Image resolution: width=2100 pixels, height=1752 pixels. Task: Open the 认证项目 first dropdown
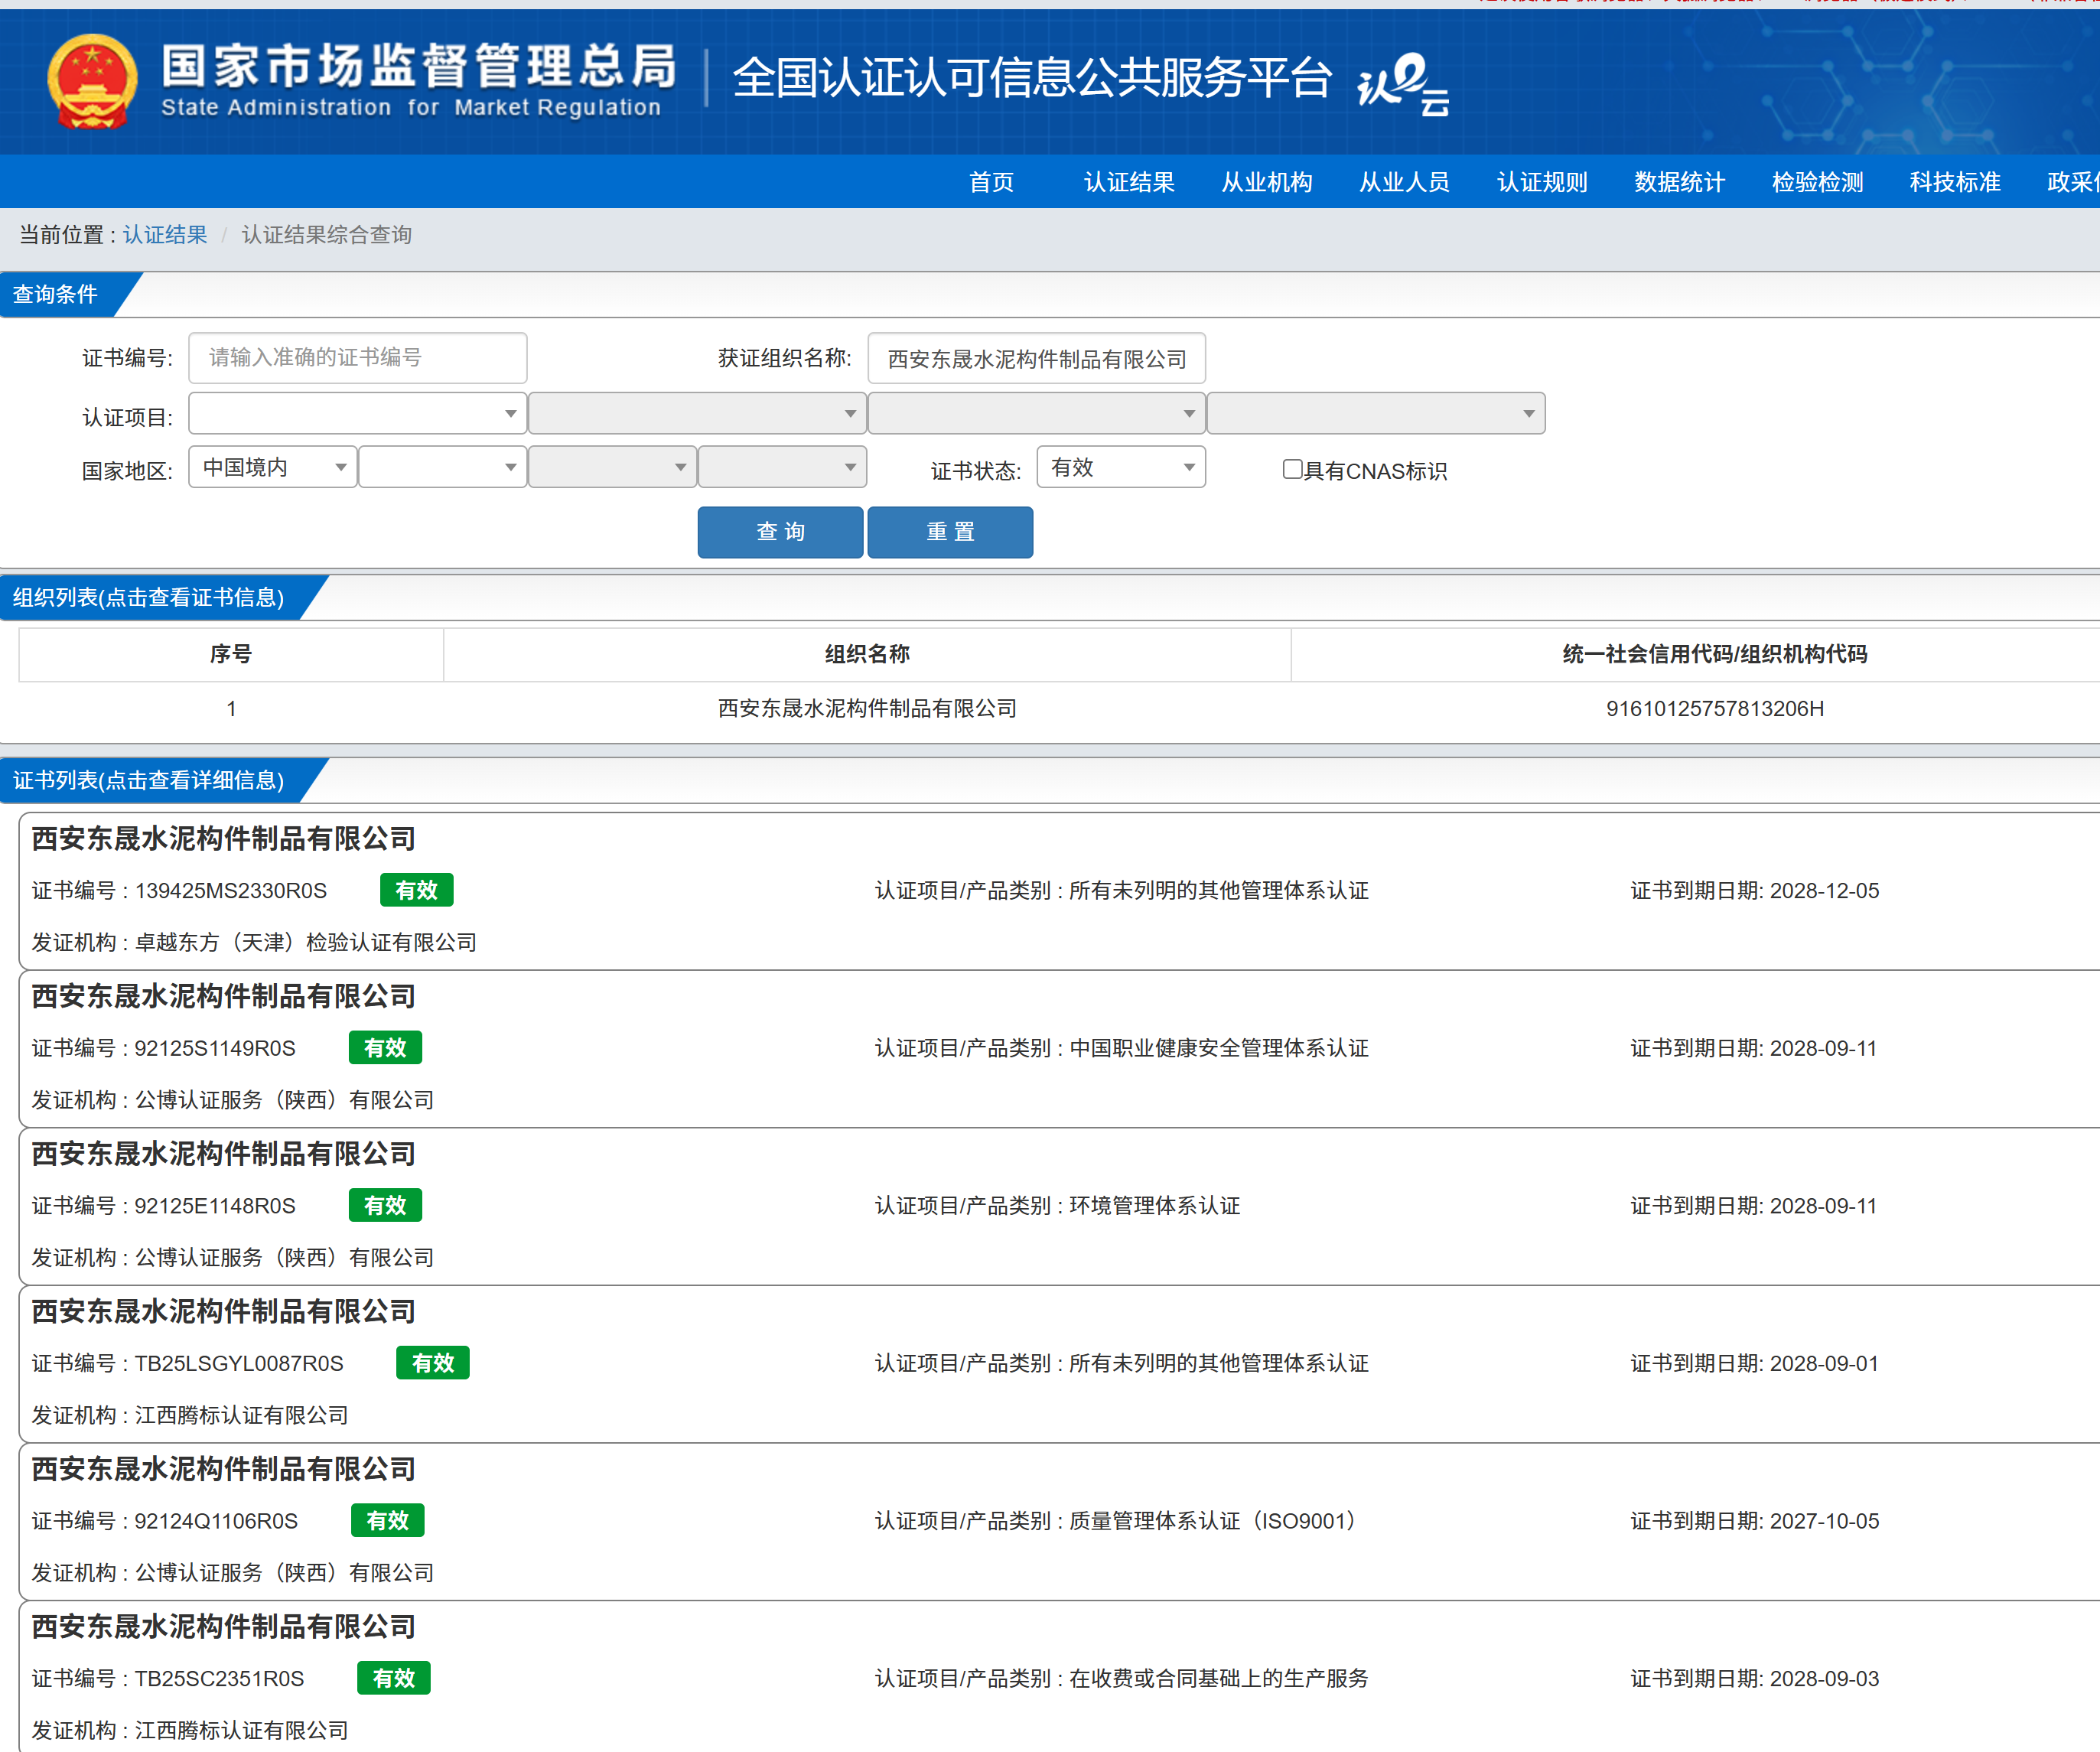357,413
